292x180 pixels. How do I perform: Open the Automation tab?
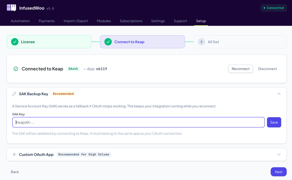point(20,21)
